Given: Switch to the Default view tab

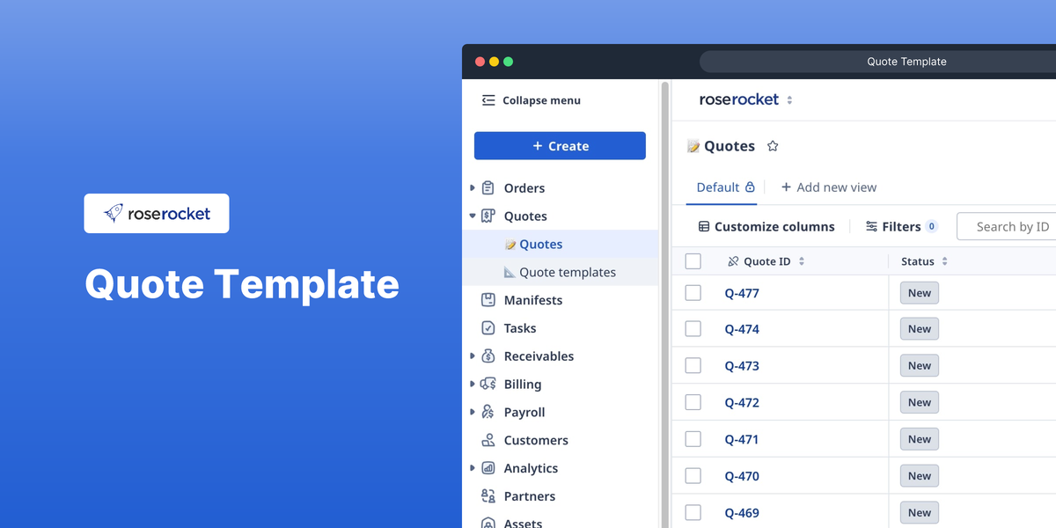Looking at the screenshot, I should (x=718, y=187).
